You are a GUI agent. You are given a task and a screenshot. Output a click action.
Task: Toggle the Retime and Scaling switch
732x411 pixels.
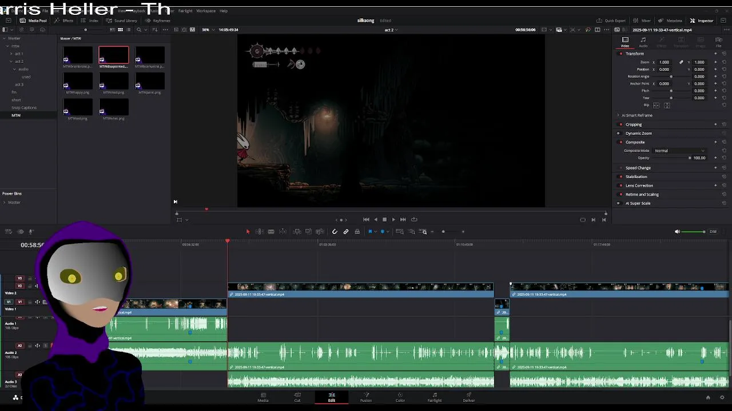pyautogui.click(x=621, y=194)
